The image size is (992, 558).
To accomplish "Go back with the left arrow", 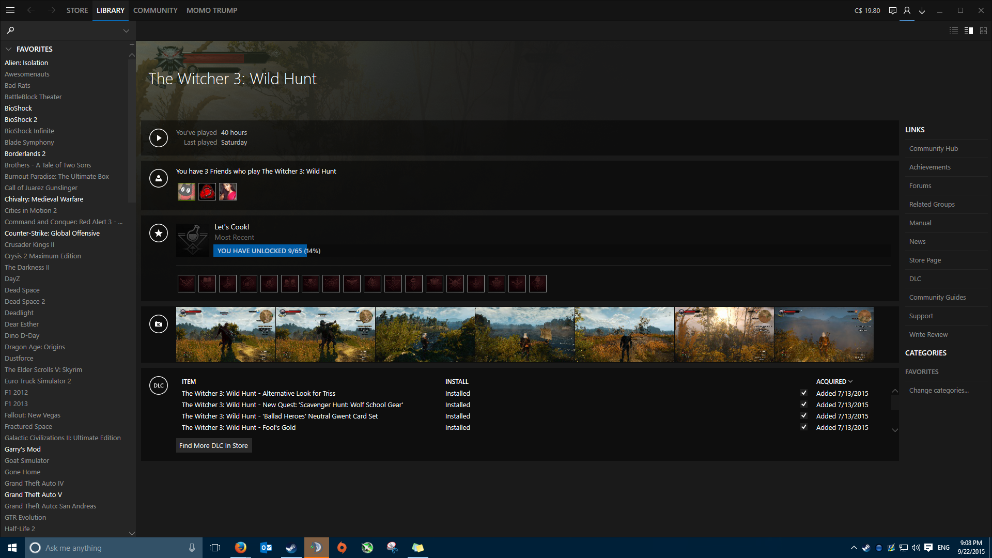I will coord(31,10).
